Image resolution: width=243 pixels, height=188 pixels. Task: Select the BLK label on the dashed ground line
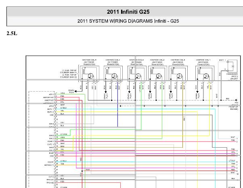(228, 99)
